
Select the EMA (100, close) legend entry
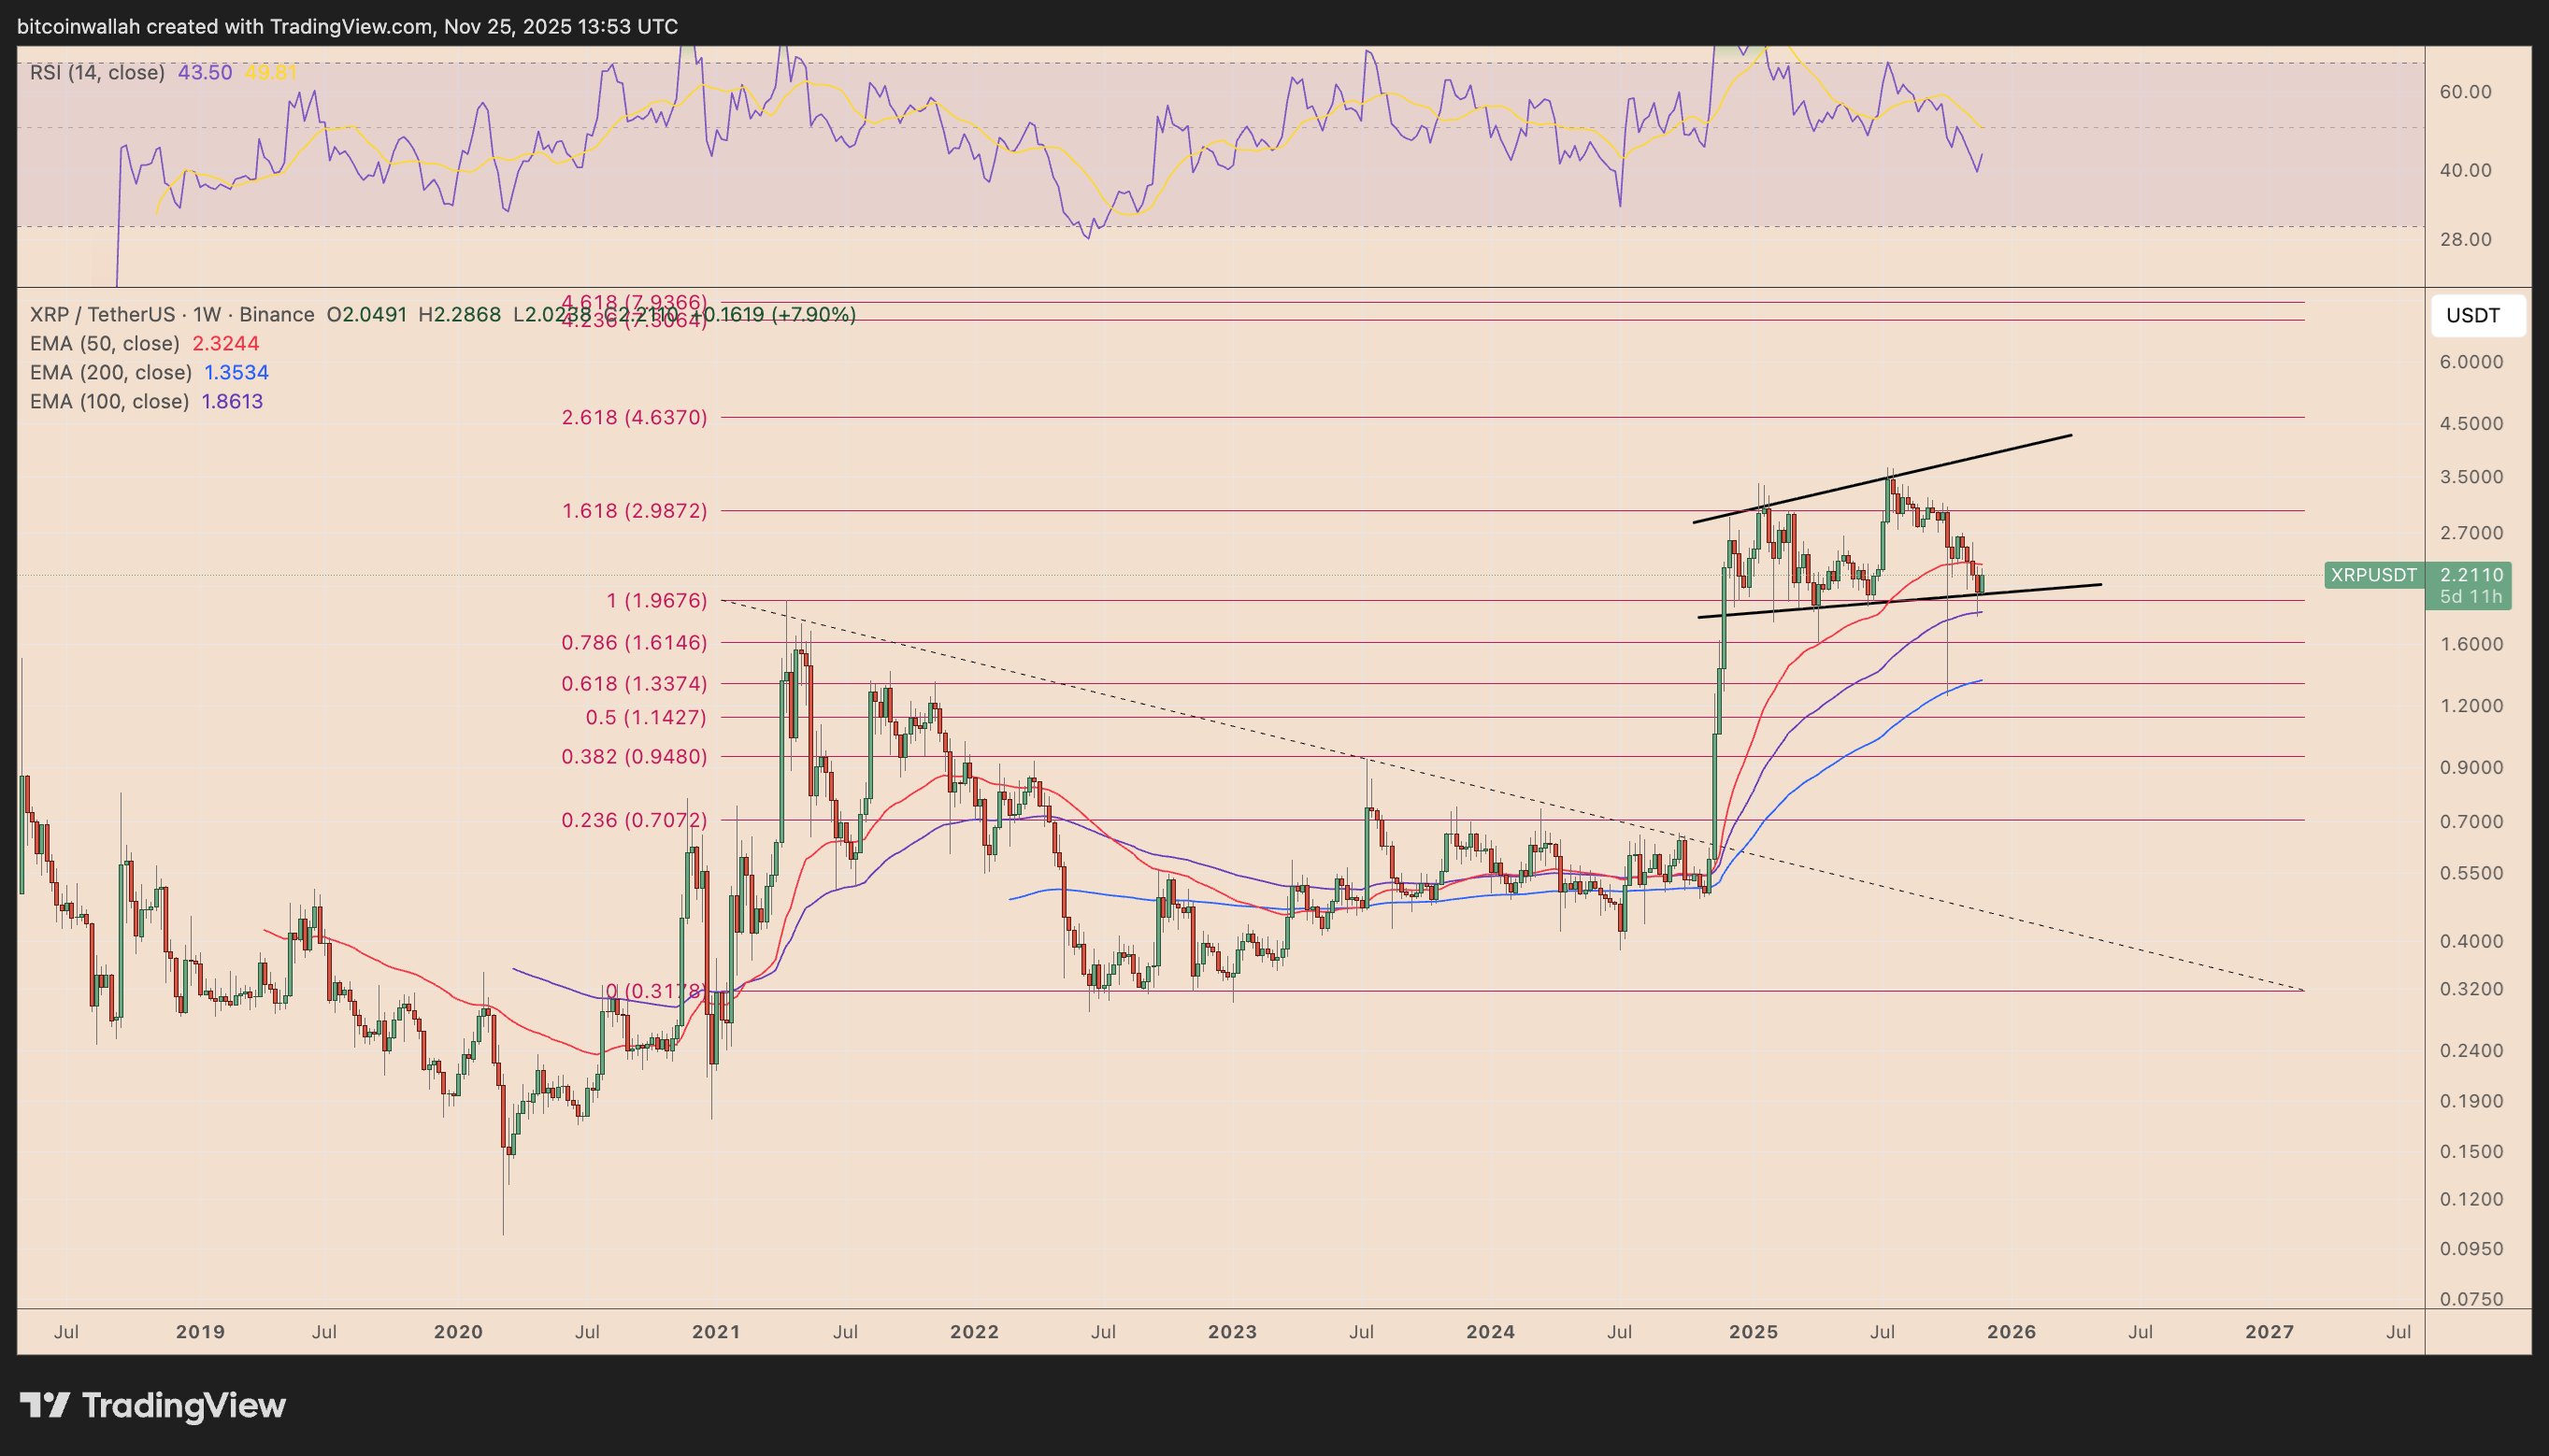(x=110, y=400)
